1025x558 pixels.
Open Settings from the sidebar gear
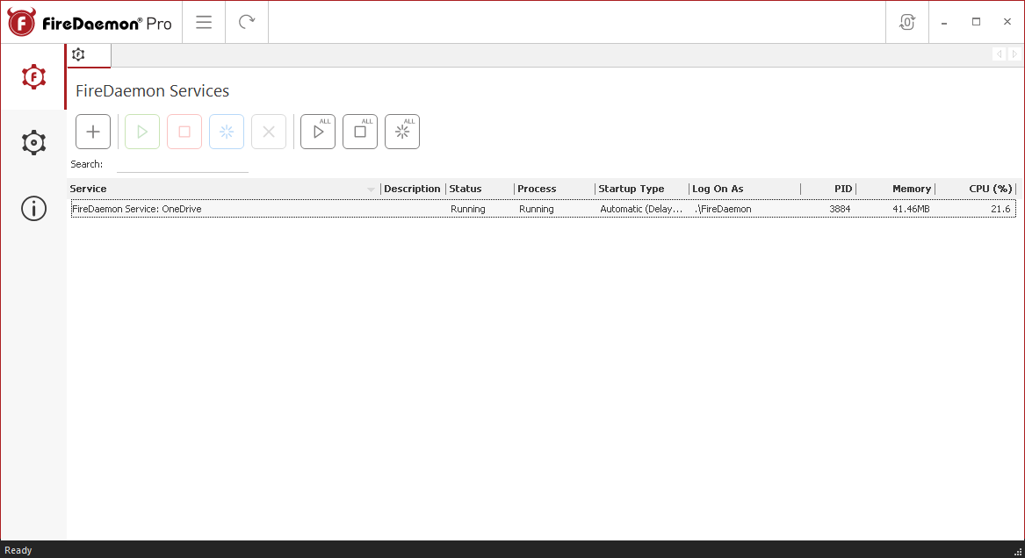[x=32, y=142]
